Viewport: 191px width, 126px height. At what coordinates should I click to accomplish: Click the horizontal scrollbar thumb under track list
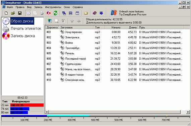pos(115,112)
